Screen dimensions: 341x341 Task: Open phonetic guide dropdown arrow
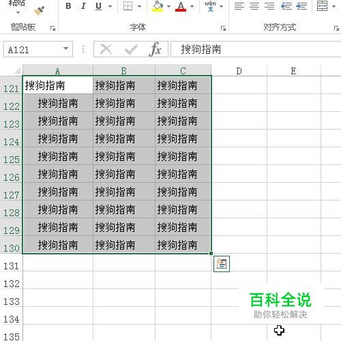coord(221,6)
